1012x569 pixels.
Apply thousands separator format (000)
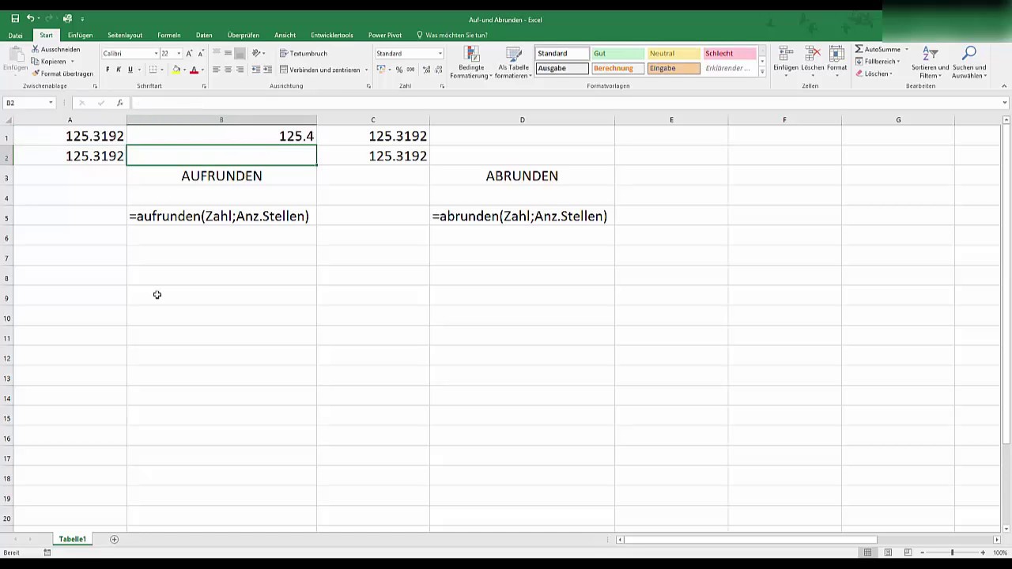pos(410,70)
